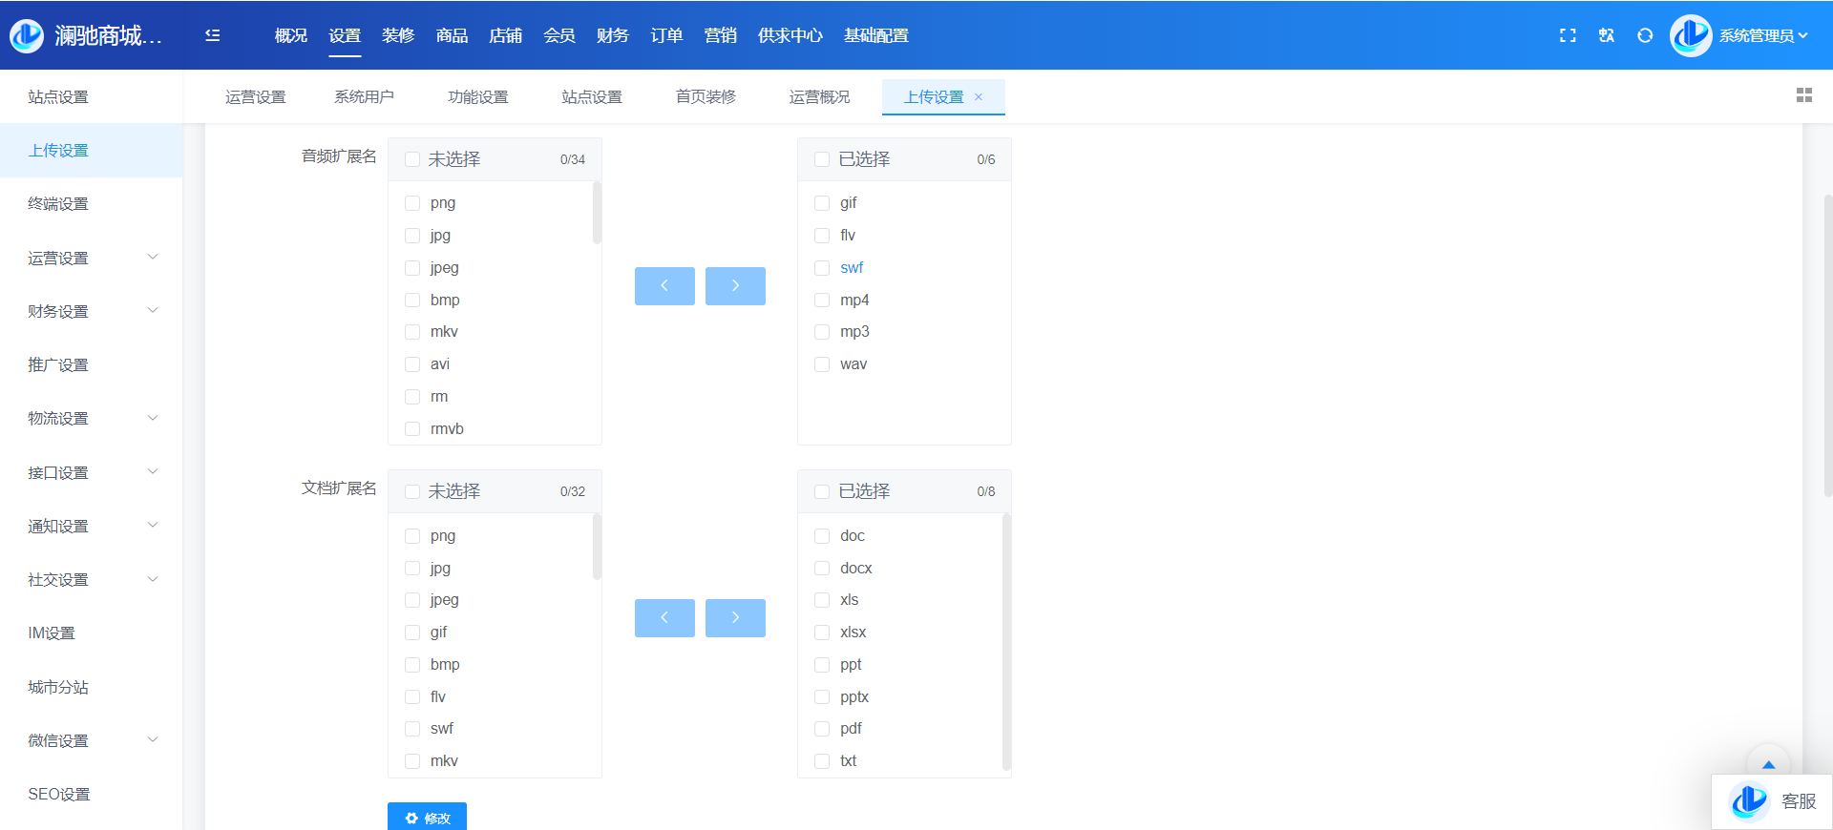Click the document extension move-left arrow
Screen dimensions: 1833x830
tap(664, 618)
